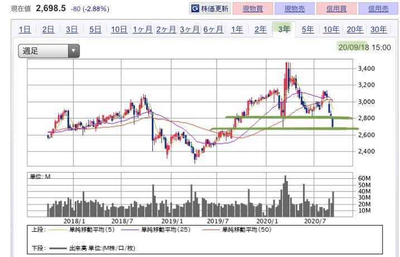
Task: Switch chart range to 5日
Action: (95, 30)
